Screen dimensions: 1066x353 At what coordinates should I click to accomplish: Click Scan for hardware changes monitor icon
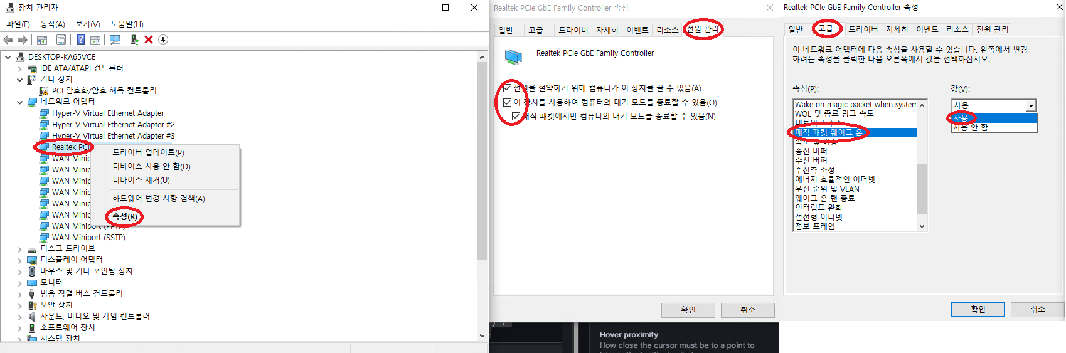pos(115,40)
